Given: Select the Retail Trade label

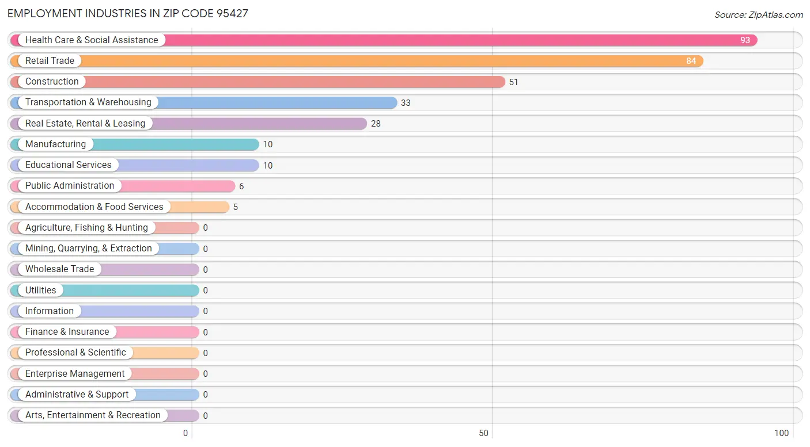Looking at the screenshot, I should point(50,60).
